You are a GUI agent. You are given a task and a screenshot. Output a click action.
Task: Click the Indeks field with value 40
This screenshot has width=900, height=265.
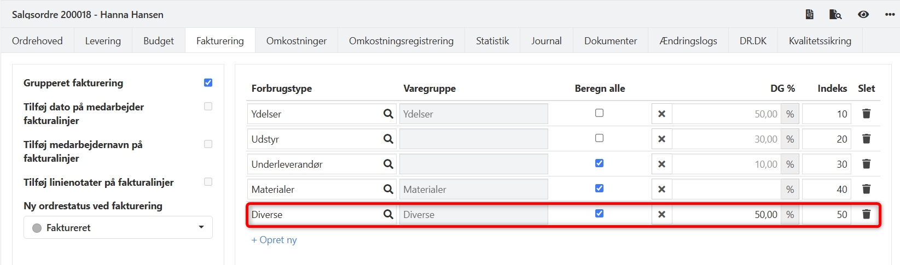click(827, 189)
